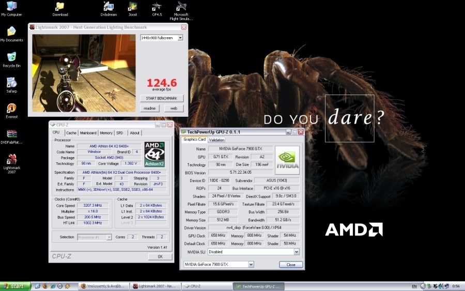The height and width of the screenshot is (291, 465).
Task: Click the AMD Athlon X2 logo in CPU-Z
Action: click(x=154, y=154)
